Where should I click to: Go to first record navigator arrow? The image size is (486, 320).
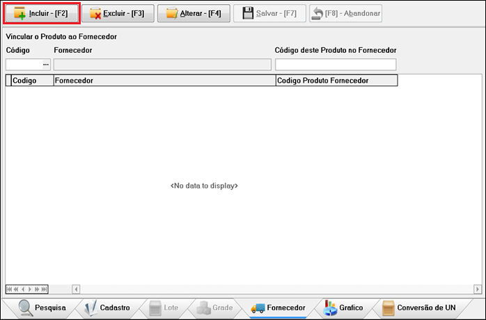coord(9,289)
